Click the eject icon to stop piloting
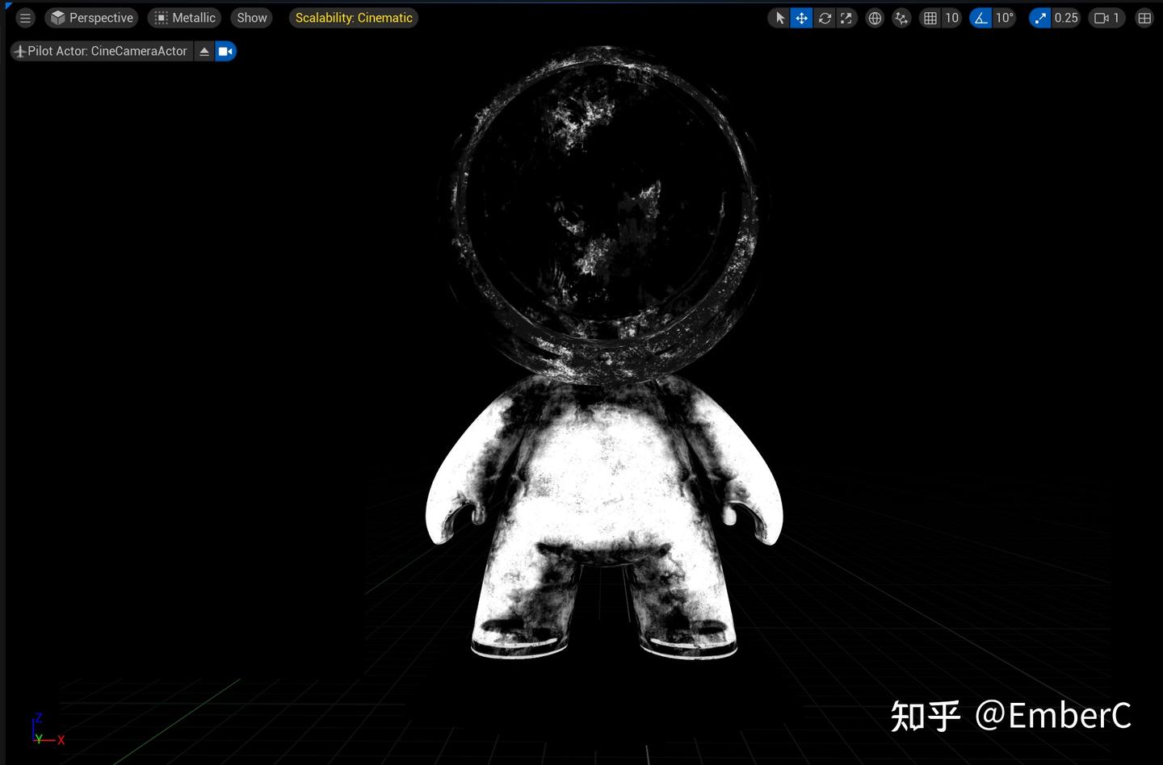1163x765 pixels. pyautogui.click(x=204, y=51)
